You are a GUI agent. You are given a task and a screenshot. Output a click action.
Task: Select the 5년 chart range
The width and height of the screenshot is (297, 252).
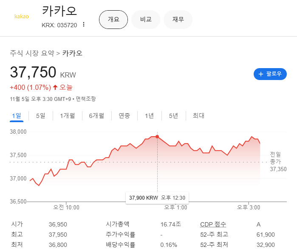(173, 115)
